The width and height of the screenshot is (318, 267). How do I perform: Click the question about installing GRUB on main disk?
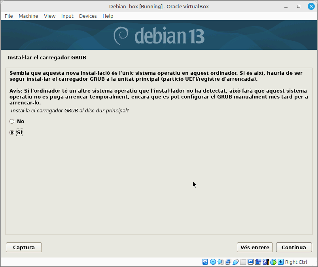click(70, 111)
